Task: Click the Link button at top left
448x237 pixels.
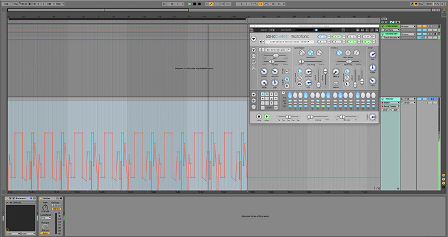Action: coord(7,4)
